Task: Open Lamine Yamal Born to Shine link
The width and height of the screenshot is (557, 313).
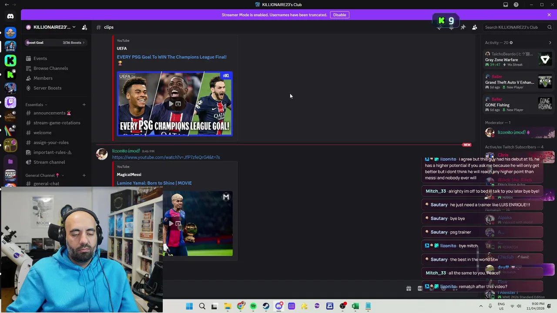Action: (x=154, y=183)
